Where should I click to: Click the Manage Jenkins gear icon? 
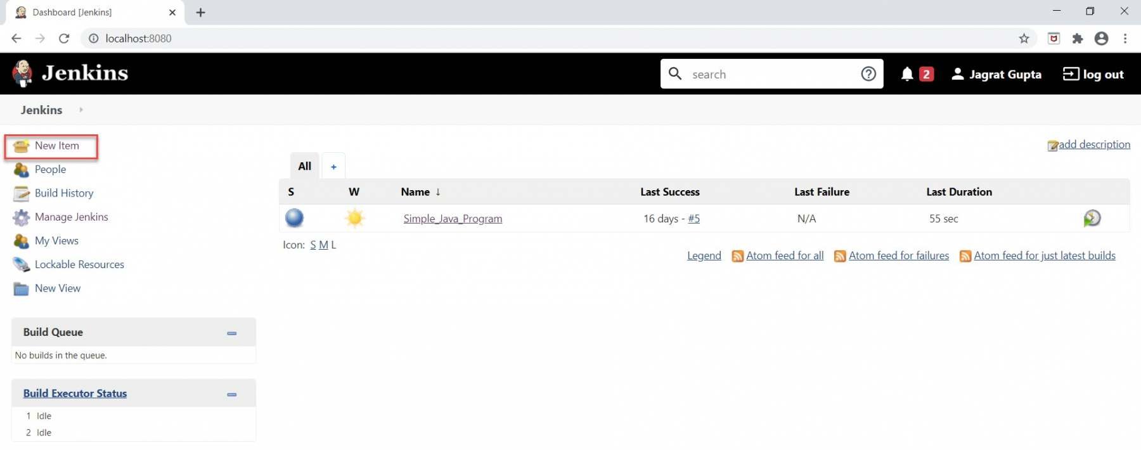pyautogui.click(x=22, y=217)
